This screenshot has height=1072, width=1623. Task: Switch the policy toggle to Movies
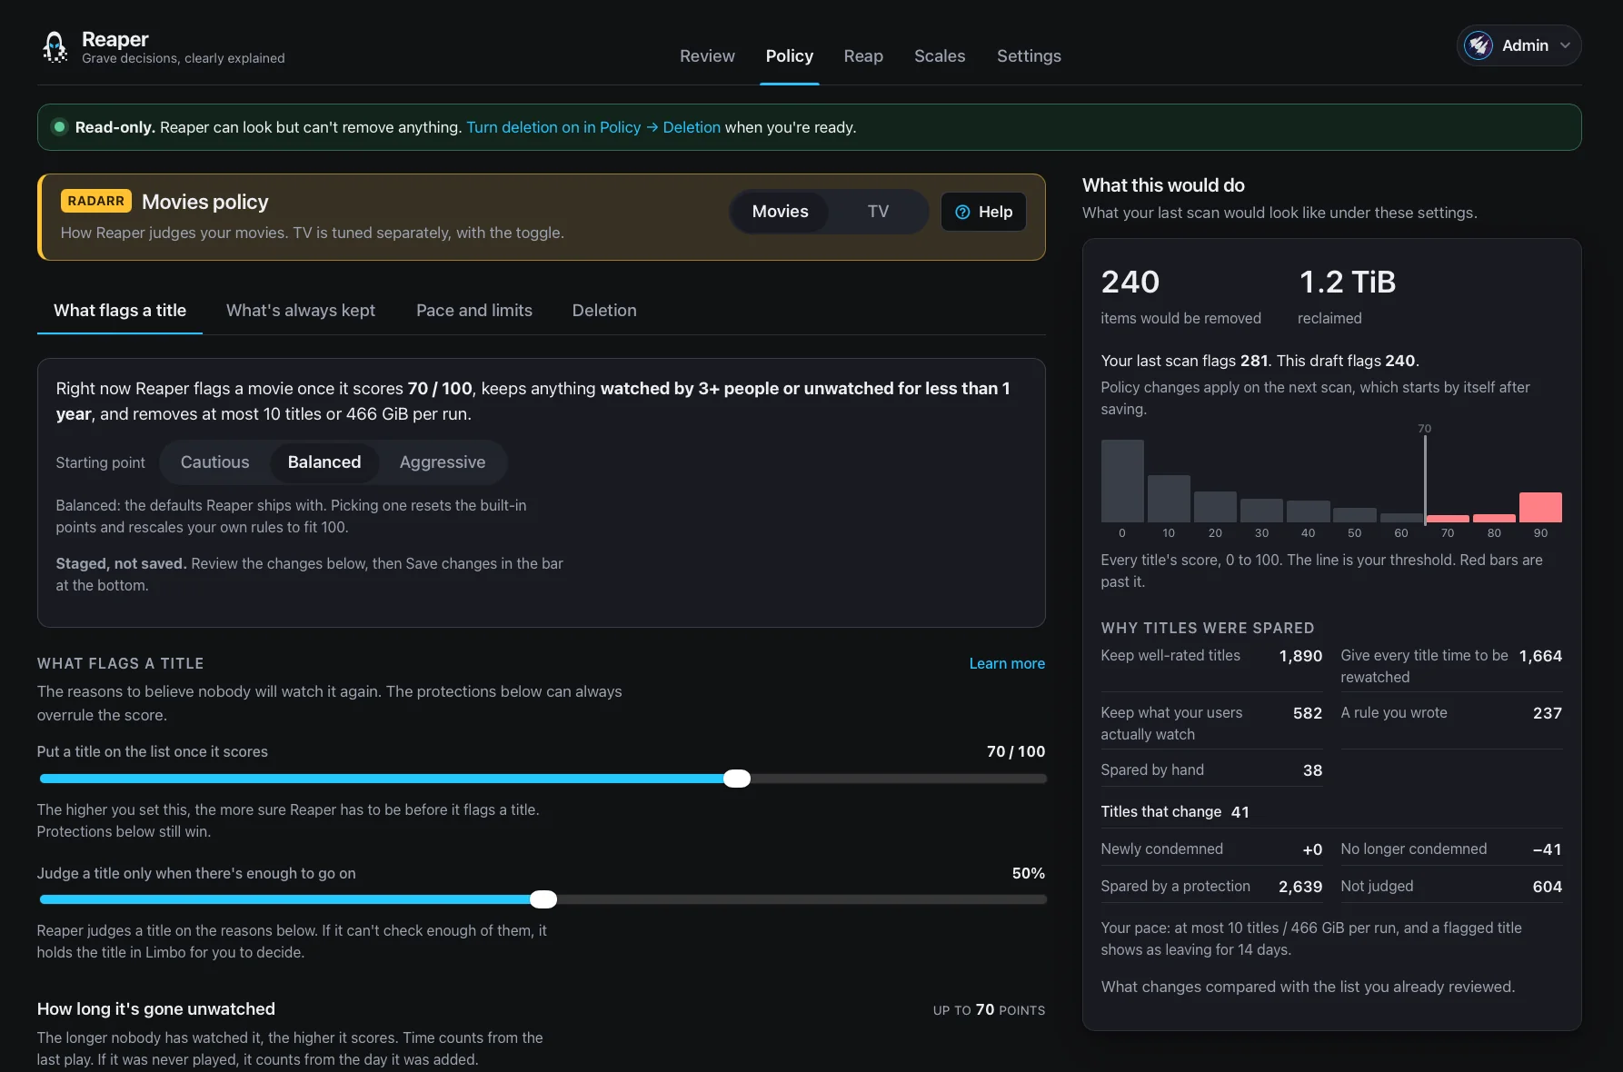click(x=780, y=212)
